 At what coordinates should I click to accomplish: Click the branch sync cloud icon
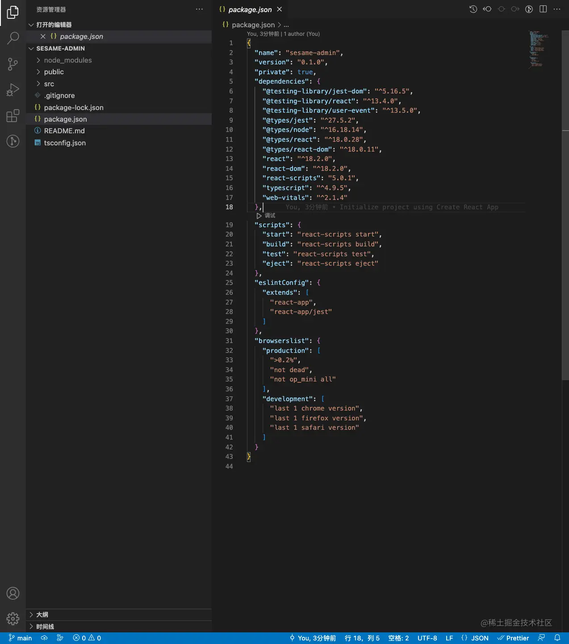pyautogui.click(x=44, y=638)
